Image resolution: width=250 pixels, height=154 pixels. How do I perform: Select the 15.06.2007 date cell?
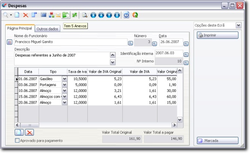click(x=28, y=97)
